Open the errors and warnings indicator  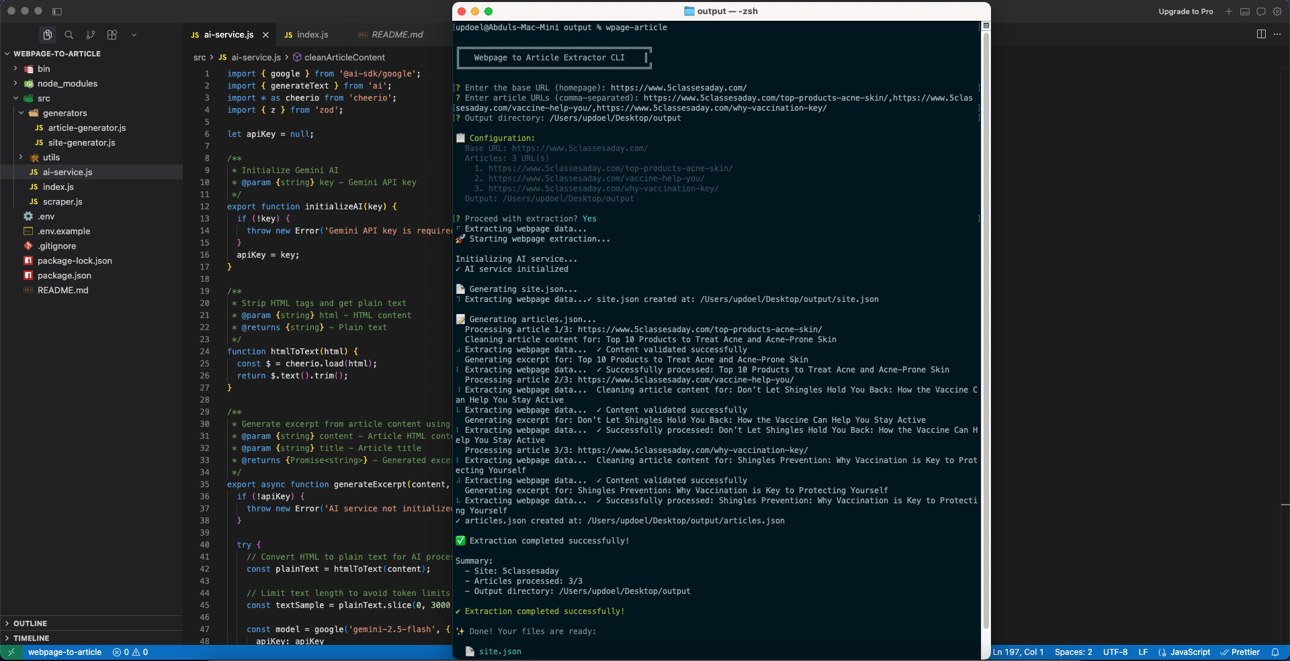[x=130, y=652]
